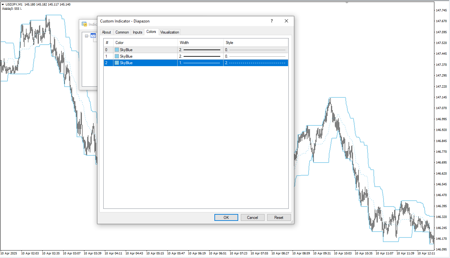450x258 pixels.
Task: Click the Color column header
Action: [146, 43]
